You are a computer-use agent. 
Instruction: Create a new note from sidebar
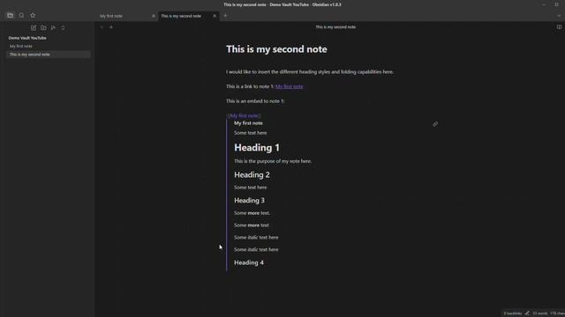click(x=34, y=27)
